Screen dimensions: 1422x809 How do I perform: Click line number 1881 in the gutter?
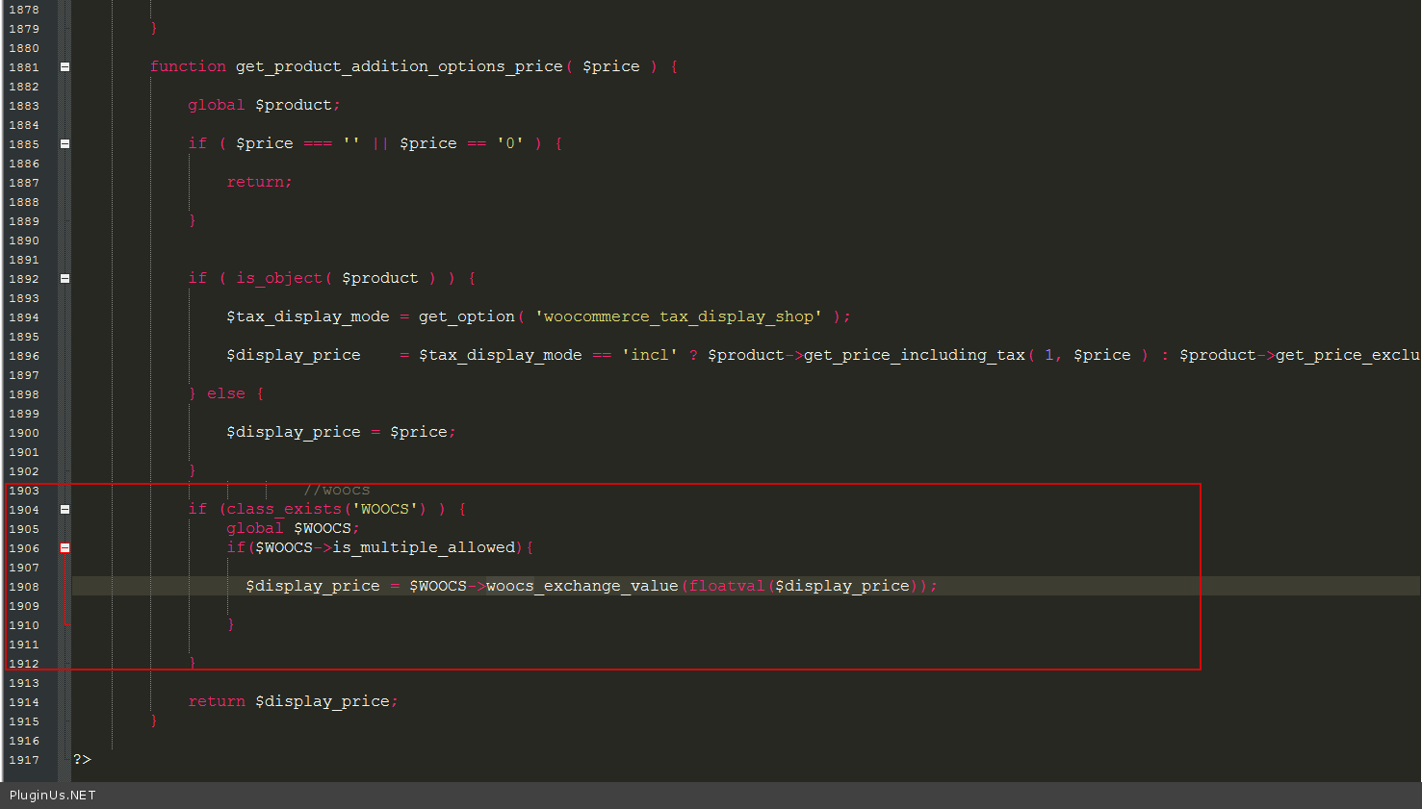(24, 67)
